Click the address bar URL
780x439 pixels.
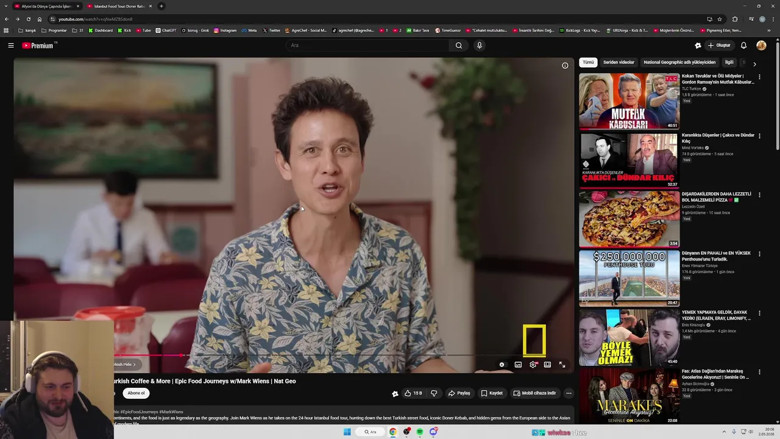pyautogui.click(x=95, y=19)
